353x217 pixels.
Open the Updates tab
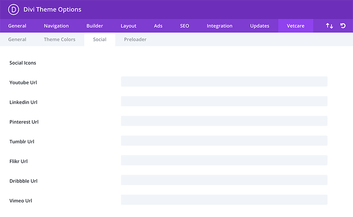click(259, 26)
